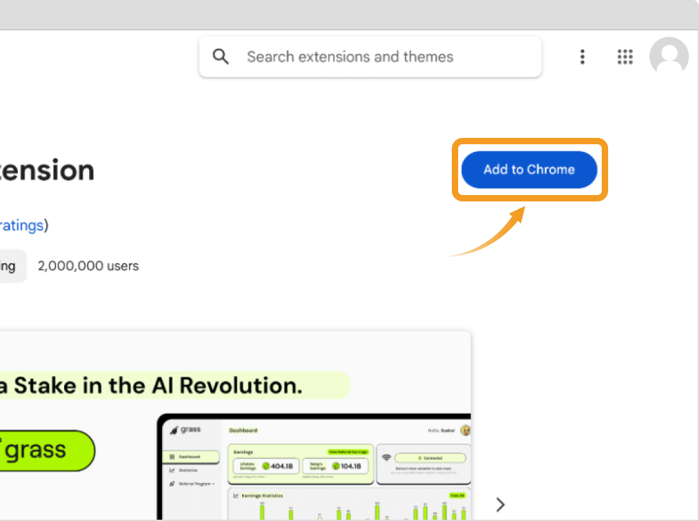Go to next screenshot with right chevron
This screenshot has height=521, width=699.
500,504
